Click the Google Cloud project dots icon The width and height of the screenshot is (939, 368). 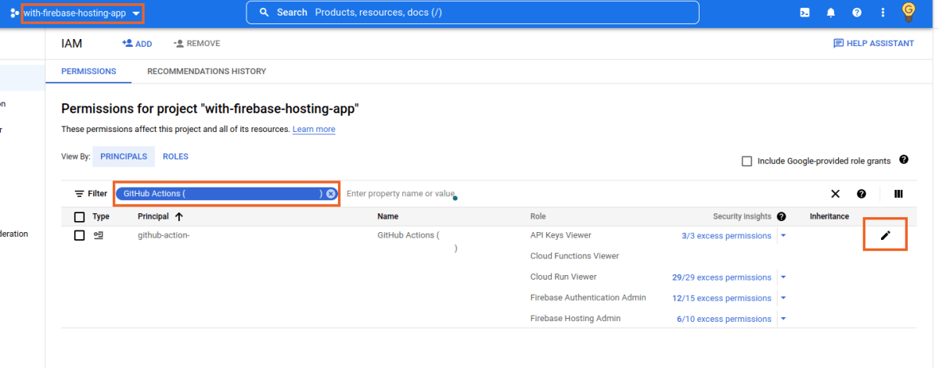point(14,13)
